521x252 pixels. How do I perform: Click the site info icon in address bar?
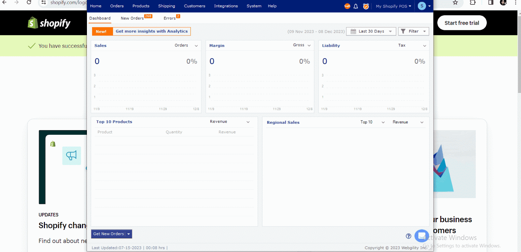point(43,3)
